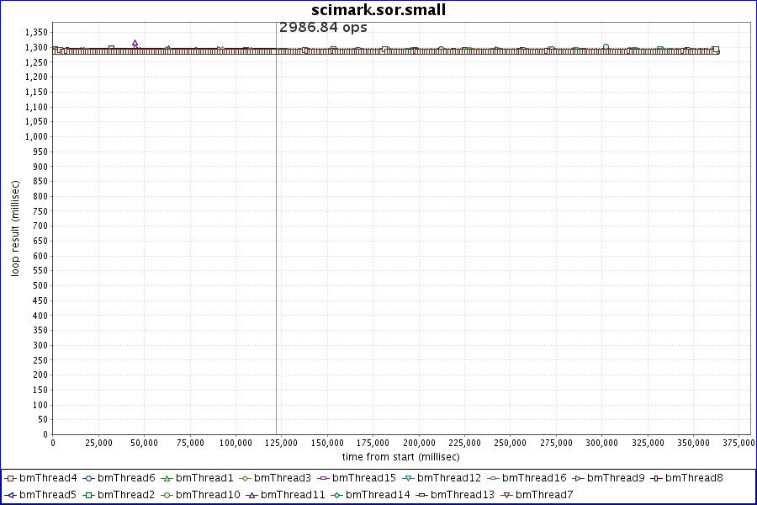Screen dimensions: 757x505
Task: Click the "loop result (millisec)" axis label
Action: pos(15,229)
